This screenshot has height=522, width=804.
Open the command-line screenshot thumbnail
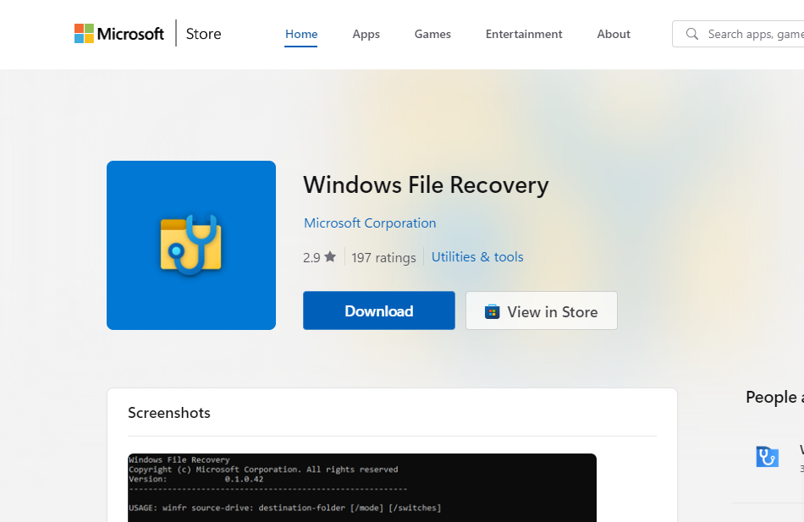coord(362,487)
